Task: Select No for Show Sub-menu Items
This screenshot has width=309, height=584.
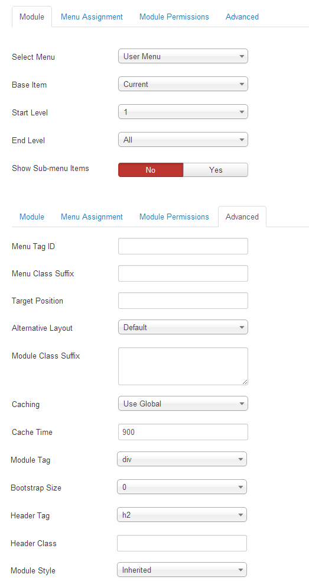Action: coord(151,170)
